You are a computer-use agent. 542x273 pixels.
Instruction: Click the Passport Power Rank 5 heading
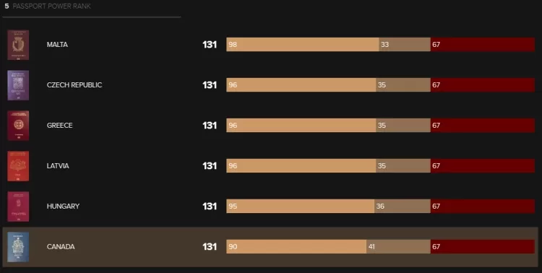[48, 6]
